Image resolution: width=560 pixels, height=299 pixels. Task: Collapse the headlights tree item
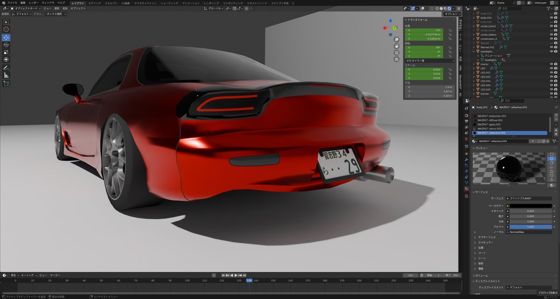pos(474,51)
